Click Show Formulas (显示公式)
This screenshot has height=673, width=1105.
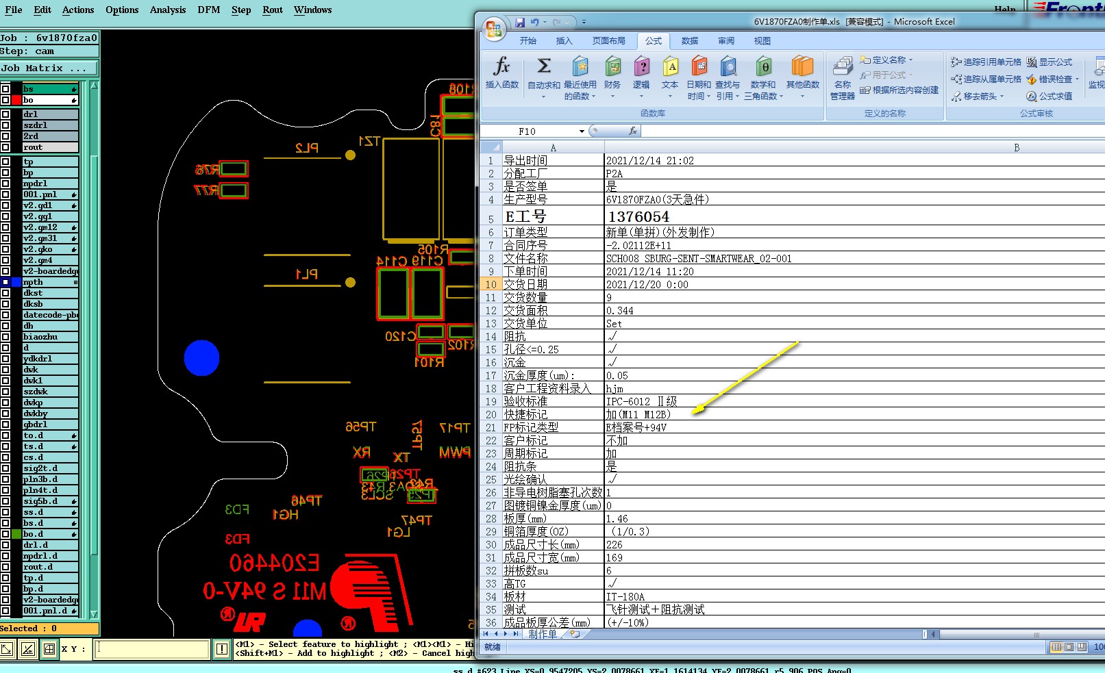click(x=1049, y=62)
